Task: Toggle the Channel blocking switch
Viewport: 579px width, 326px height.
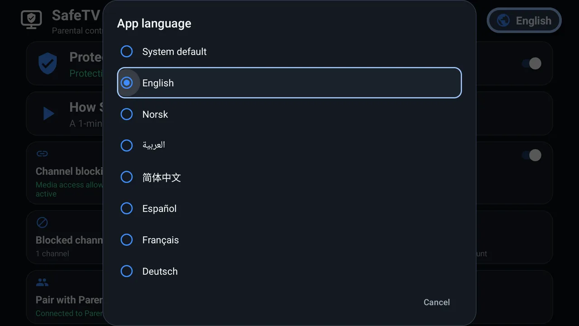Action: 532,155
